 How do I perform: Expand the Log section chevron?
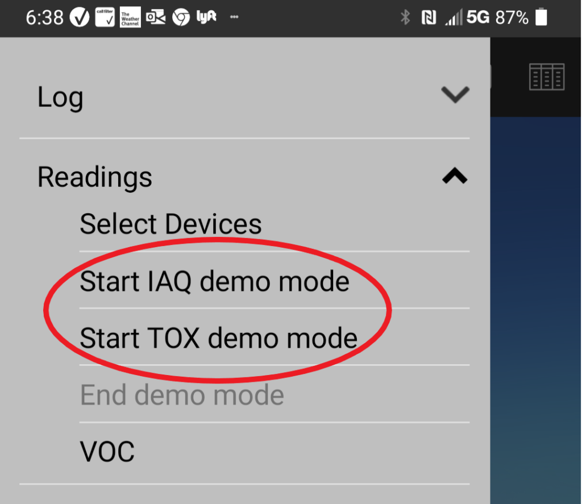pyautogui.click(x=455, y=95)
